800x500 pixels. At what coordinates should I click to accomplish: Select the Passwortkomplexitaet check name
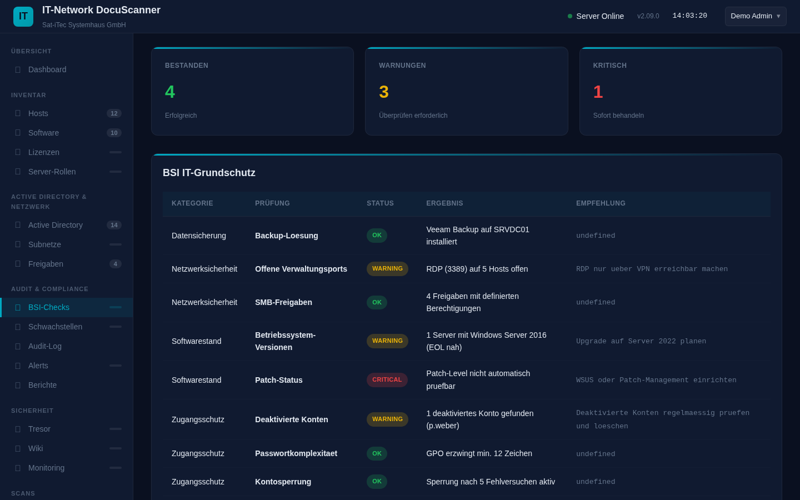point(296,453)
